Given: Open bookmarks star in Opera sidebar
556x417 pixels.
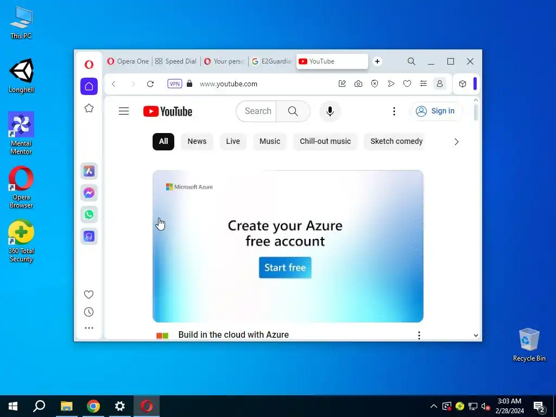Looking at the screenshot, I should click(89, 108).
